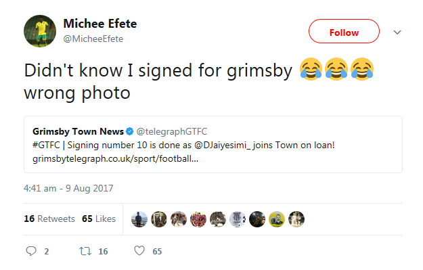Follow Michee Efete

click(x=344, y=31)
